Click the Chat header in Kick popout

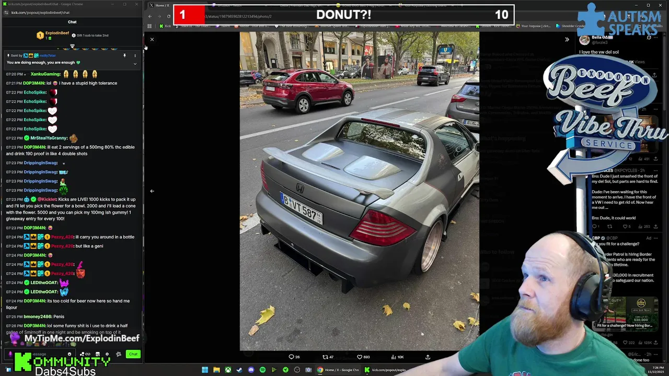[72, 22]
